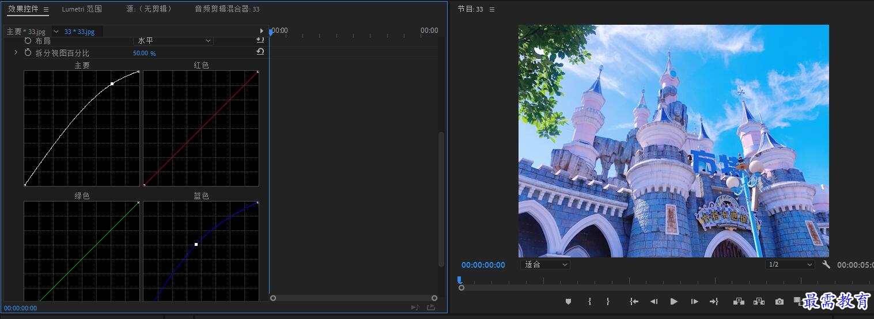The height and width of the screenshot is (319, 874).
Task: Click the effect controls vertical scrollbar
Action: (x=442, y=199)
